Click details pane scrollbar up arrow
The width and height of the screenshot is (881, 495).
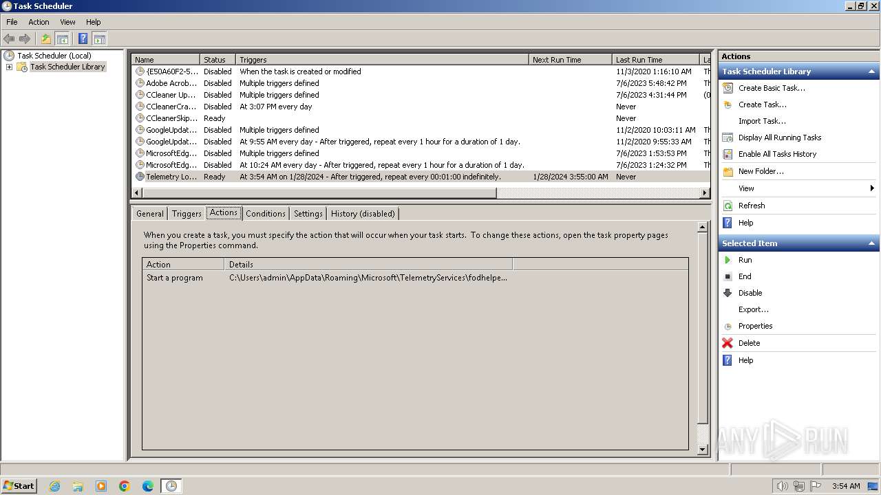tap(703, 227)
